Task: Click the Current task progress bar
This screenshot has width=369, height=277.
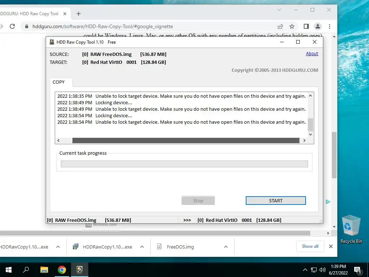Action: (x=184, y=164)
